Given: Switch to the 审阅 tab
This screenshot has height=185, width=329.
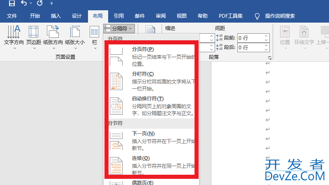Looking at the screenshot, I should click(x=161, y=16).
